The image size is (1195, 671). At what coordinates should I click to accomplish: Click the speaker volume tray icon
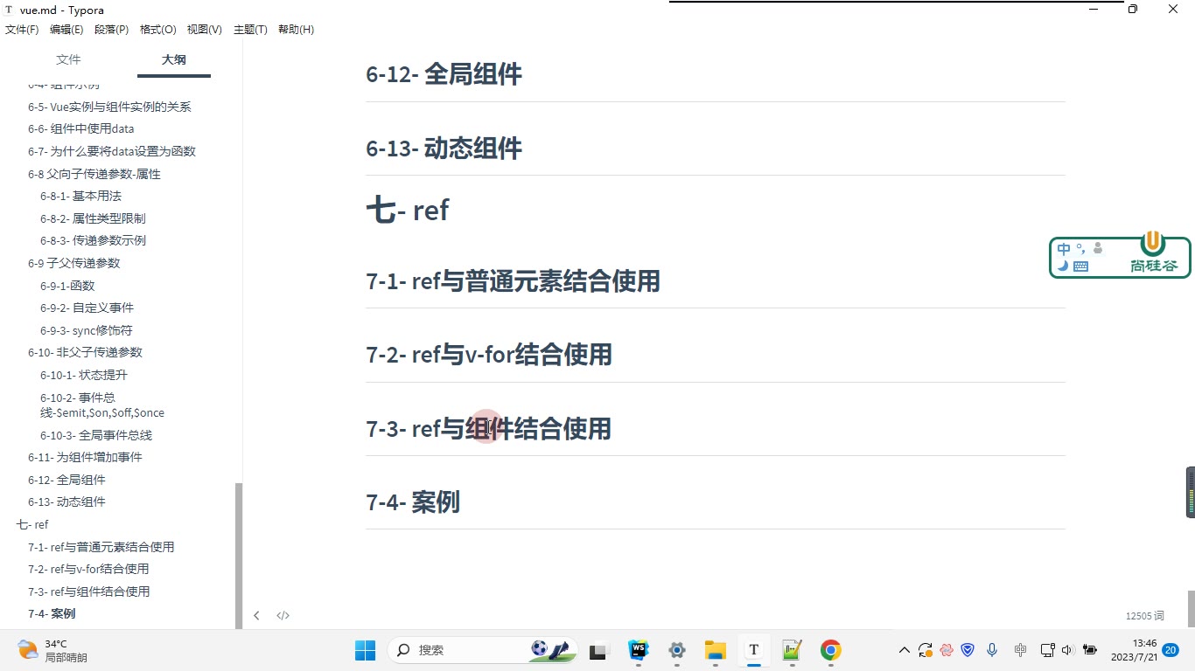[x=1067, y=650]
